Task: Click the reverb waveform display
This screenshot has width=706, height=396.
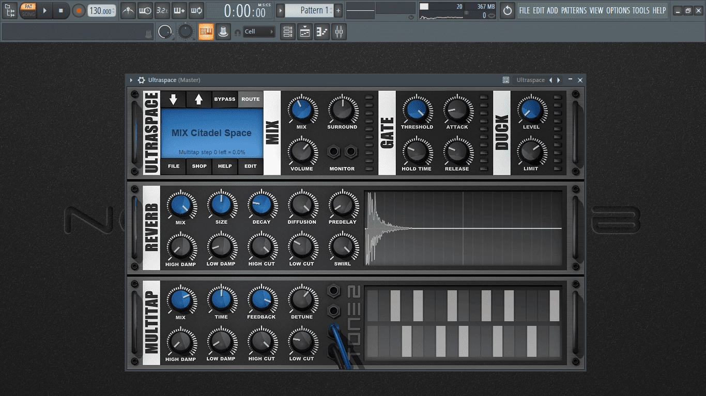Action: tap(464, 228)
